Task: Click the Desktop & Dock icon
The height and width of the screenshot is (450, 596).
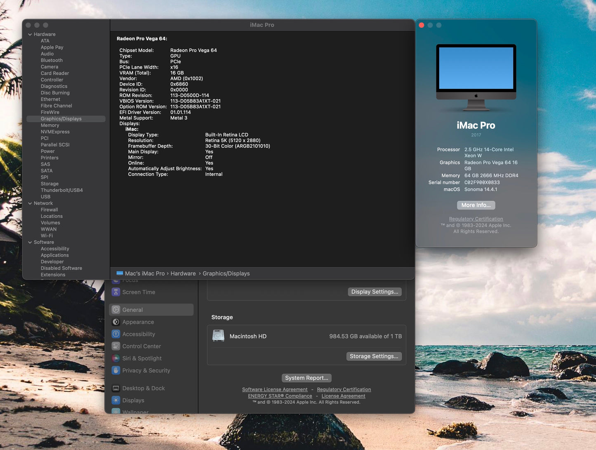Action: [x=116, y=388]
